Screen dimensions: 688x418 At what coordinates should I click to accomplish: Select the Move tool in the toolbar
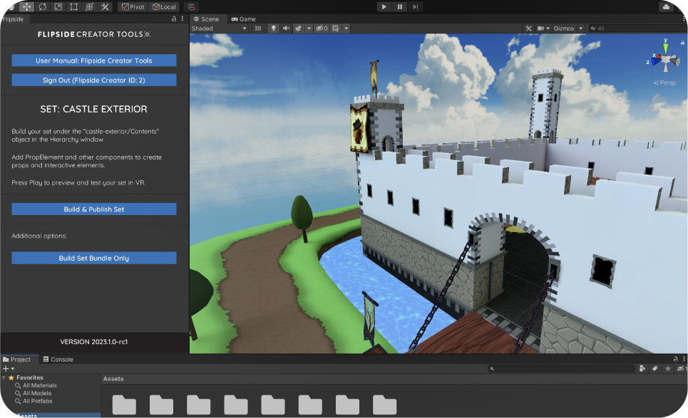pos(26,6)
